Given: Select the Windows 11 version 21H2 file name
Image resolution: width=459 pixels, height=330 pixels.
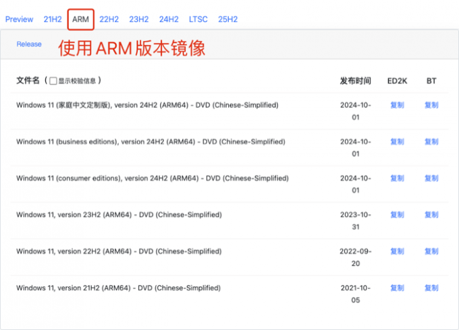Looking at the screenshot, I should click(119, 288).
